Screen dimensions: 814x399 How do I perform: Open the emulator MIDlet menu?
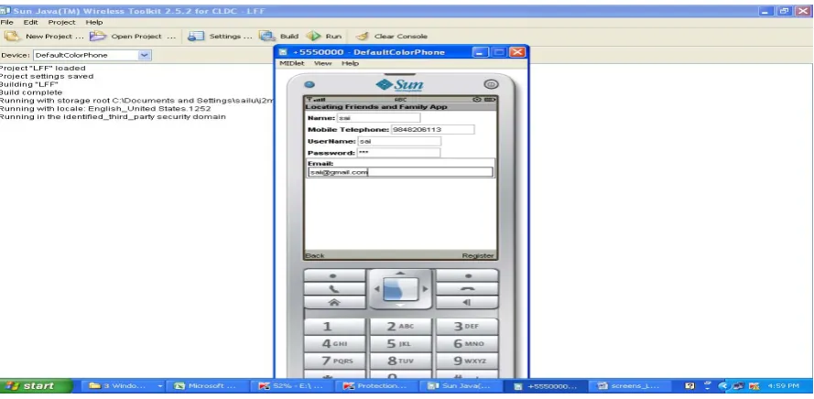(x=292, y=63)
